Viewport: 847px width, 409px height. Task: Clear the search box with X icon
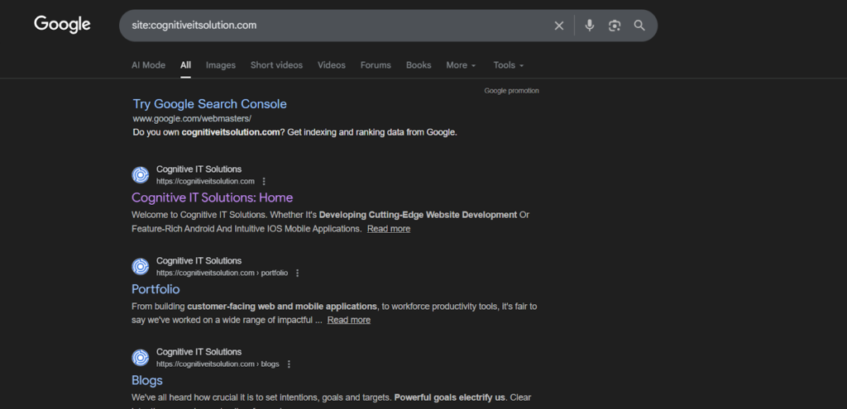click(559, 26)
